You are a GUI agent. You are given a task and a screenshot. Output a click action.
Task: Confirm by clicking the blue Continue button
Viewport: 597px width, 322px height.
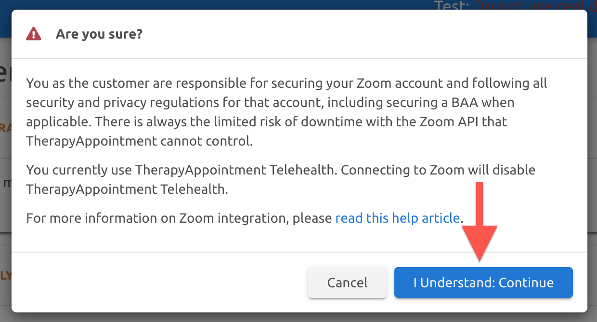tap(483, 282)
